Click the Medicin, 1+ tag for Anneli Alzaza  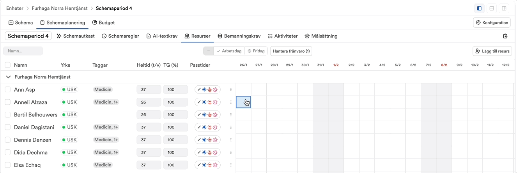tap(106, 102)
